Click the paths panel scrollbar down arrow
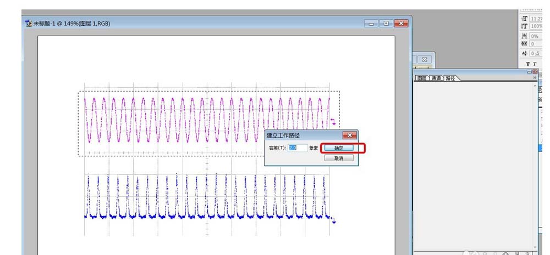Viewport: 550px width, 255px height. (x=535, y=248)
